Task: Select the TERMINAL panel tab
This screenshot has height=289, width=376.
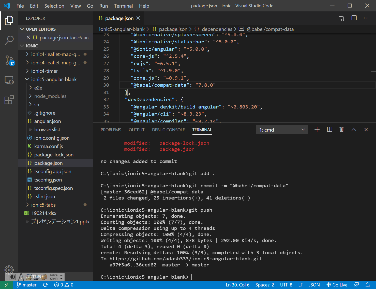Action: [202, 130]
